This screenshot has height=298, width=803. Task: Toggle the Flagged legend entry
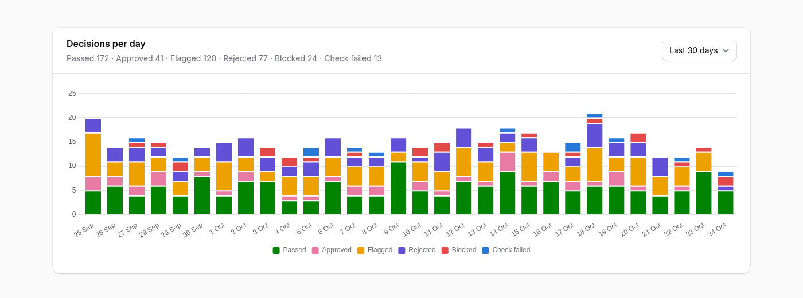pos(375,250)
